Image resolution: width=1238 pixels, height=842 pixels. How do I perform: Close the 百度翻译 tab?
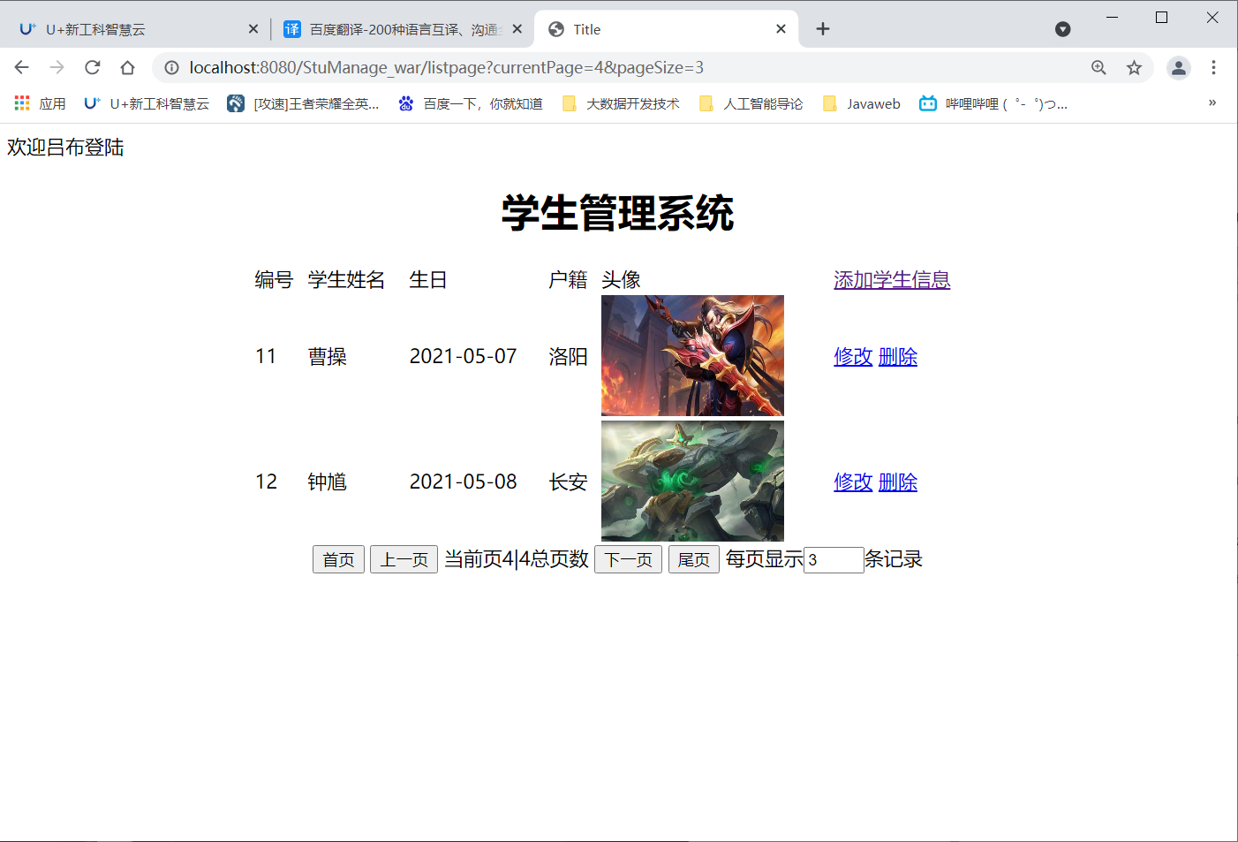point(517,29)
